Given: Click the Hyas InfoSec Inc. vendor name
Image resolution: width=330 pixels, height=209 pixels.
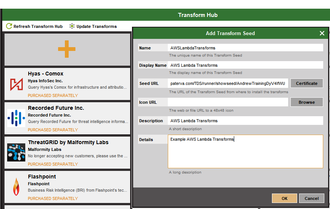Looking at the screenshot, I should (45, 81).
